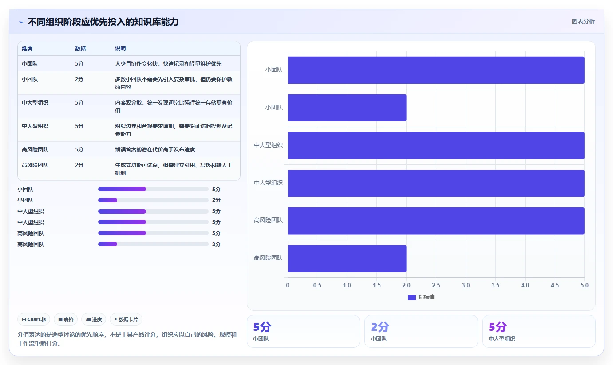
Task: Select the description 错误答案的潜在代价高于发布速度
Action: coord(155,149)
